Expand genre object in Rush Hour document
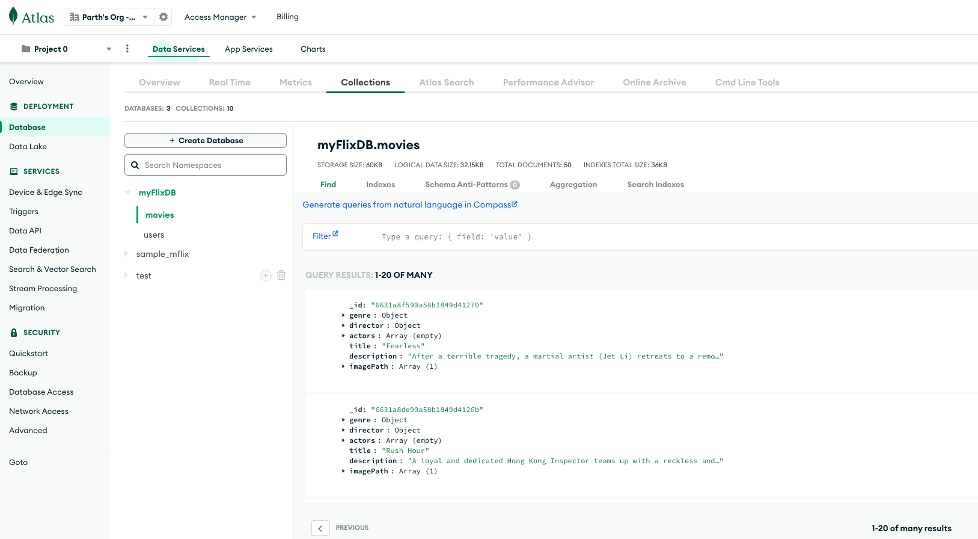The height and width of the screenshot is (539, 978). (343, 420)
